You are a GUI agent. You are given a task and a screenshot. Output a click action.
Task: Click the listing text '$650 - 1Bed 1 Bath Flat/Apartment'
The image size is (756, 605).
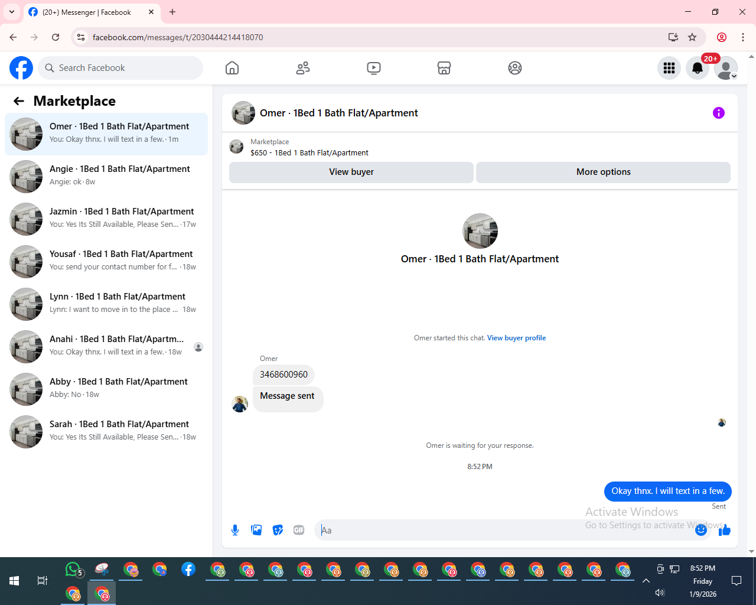tap(309, 152)
